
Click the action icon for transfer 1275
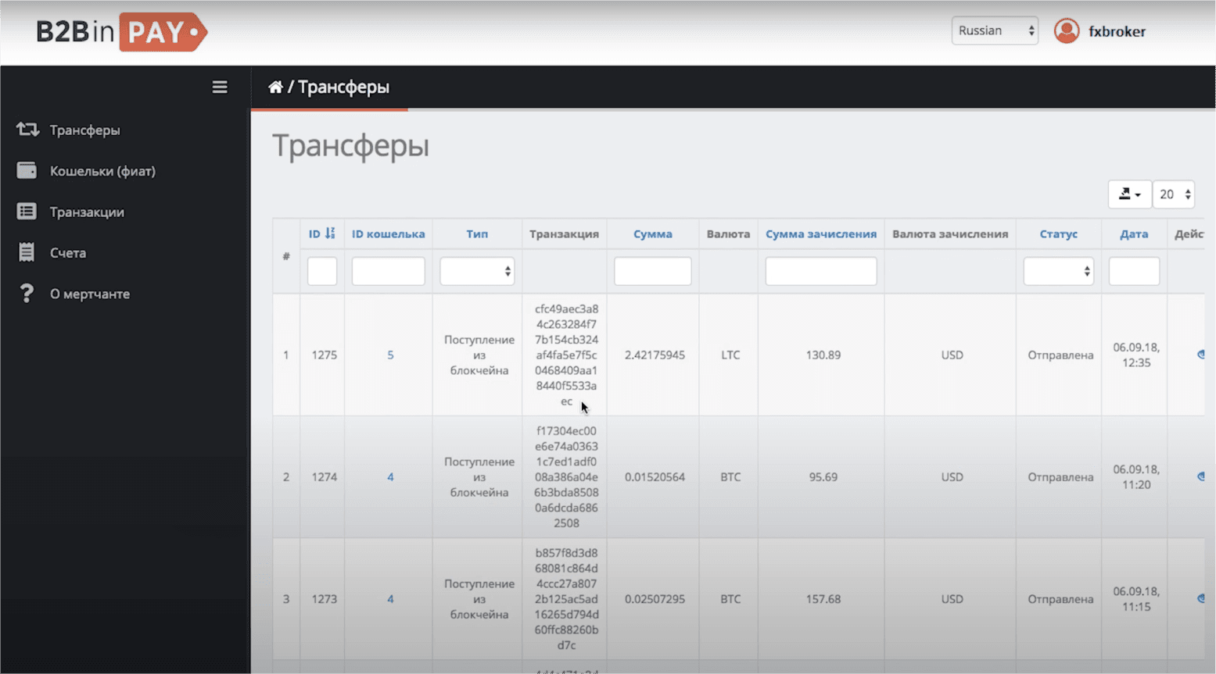tap(1200, 355)
